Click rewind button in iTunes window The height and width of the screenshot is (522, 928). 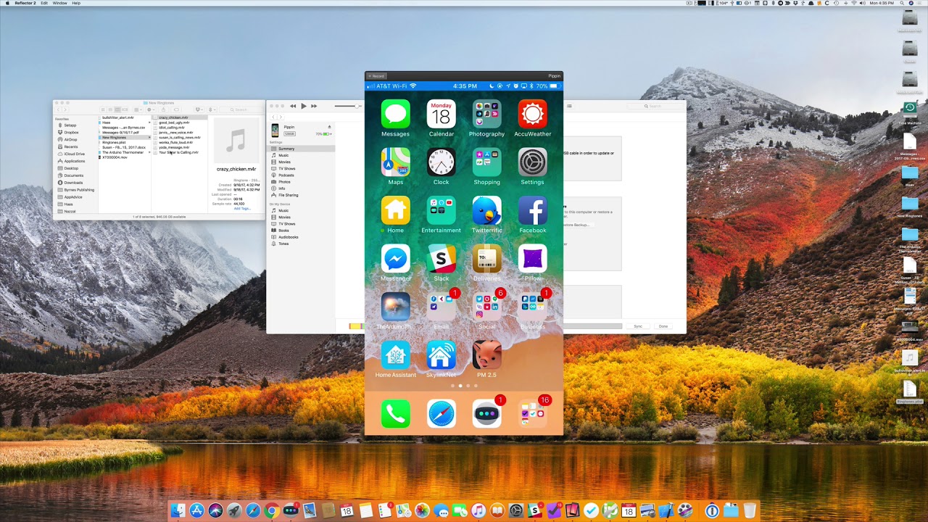click(x=293, y=106)
